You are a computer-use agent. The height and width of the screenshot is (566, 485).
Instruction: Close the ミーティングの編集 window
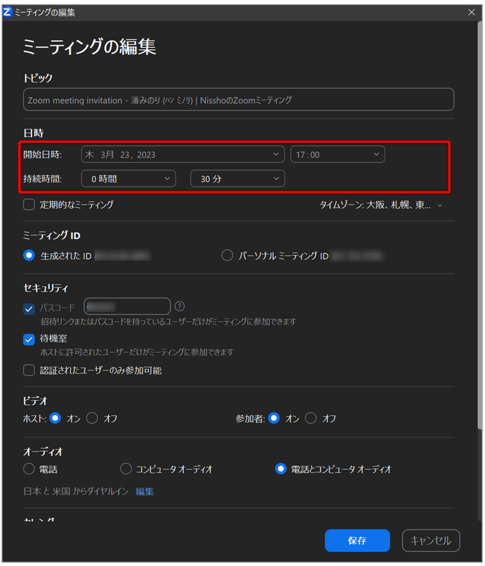[471, 12]
